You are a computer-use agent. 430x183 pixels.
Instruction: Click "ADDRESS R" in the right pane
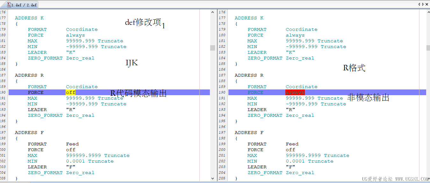pos(249,75)
